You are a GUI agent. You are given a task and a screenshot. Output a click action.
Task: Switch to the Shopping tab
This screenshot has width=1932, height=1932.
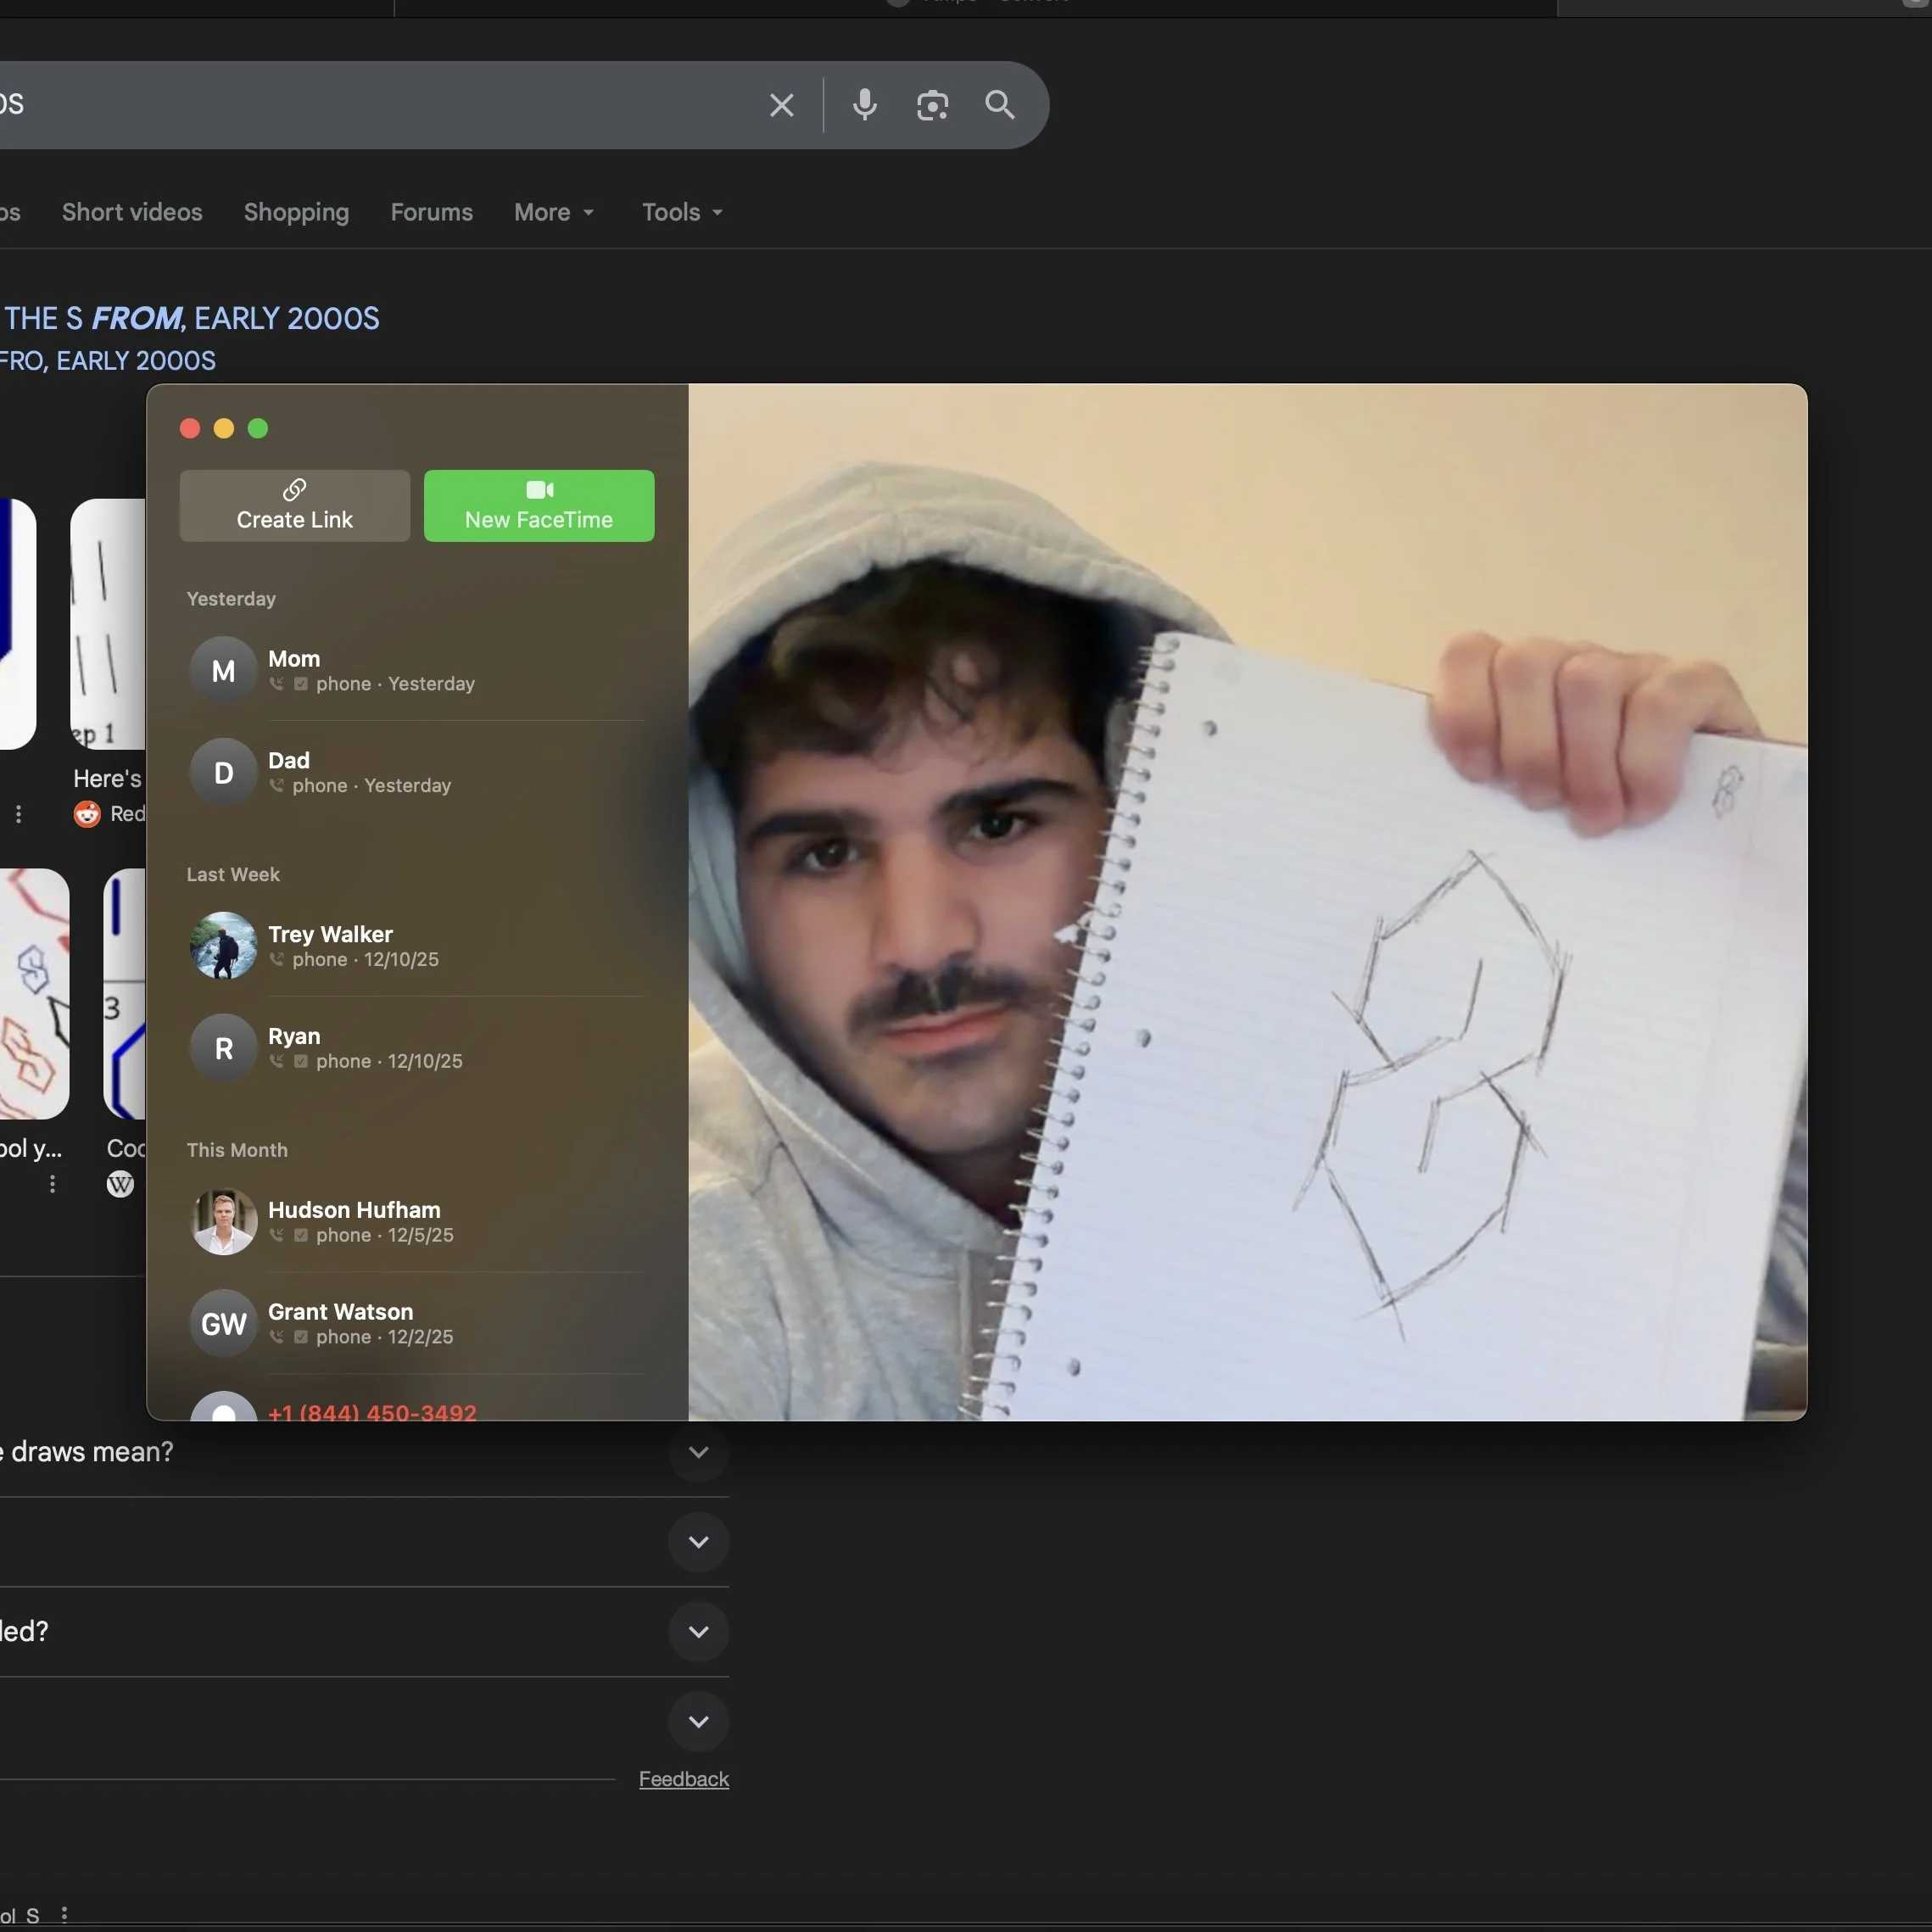tap(295, 212)
